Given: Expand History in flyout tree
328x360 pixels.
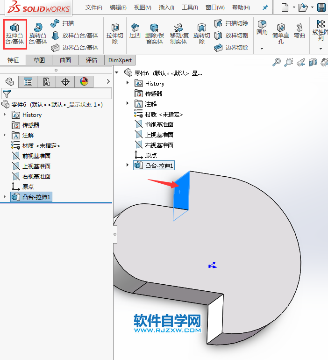Looking at the screenshot, I should point(128,83).
